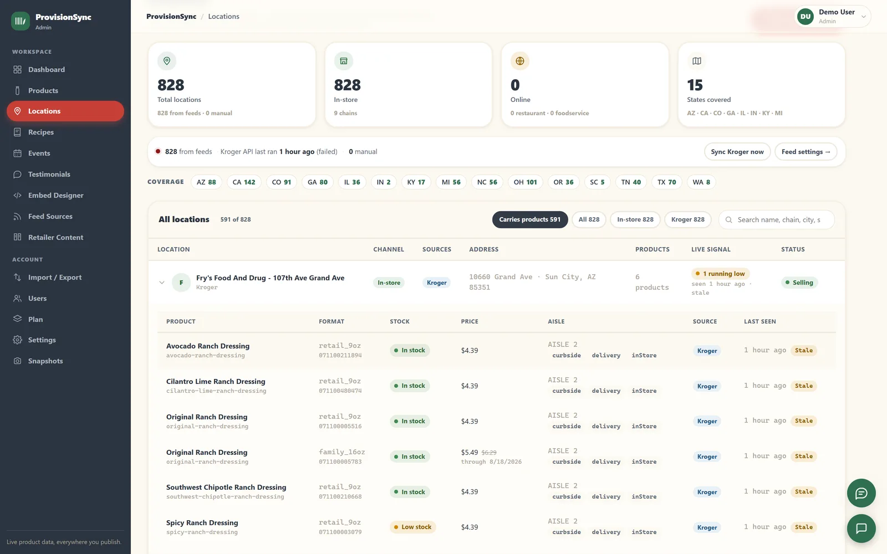This screenshot has height=554, width=887.
Task: Open the lower message bubble button
Action: pyautogui.click(x=861, y=529)
